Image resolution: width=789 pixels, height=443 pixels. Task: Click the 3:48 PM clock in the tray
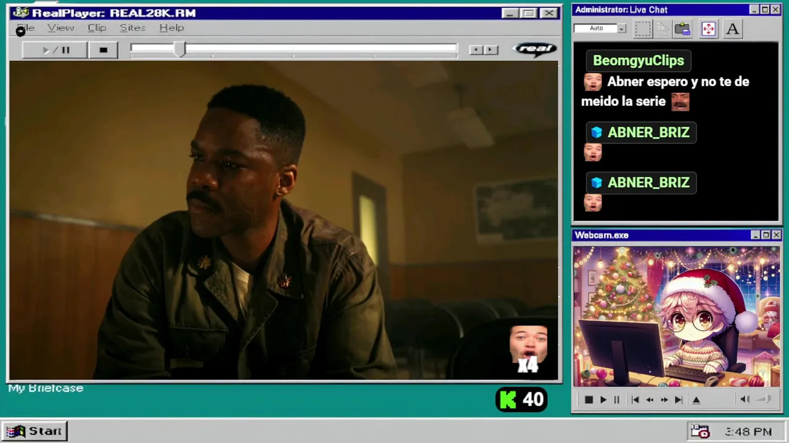click(x=748, y=432)
